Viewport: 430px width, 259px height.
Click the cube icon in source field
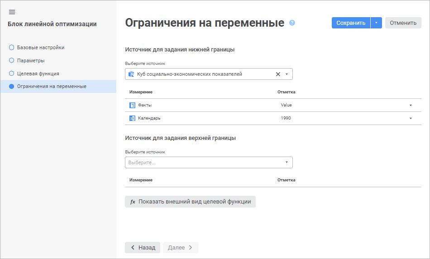coord(131,74)
